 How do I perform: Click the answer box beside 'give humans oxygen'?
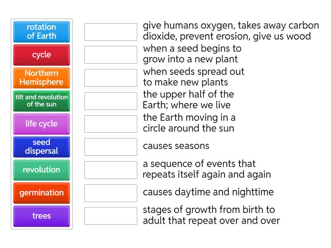tap(110, 32)
